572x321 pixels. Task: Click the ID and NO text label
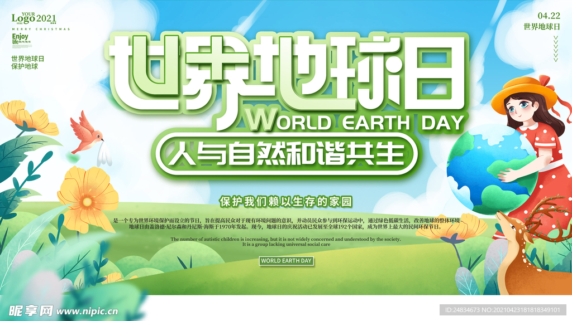503,310
